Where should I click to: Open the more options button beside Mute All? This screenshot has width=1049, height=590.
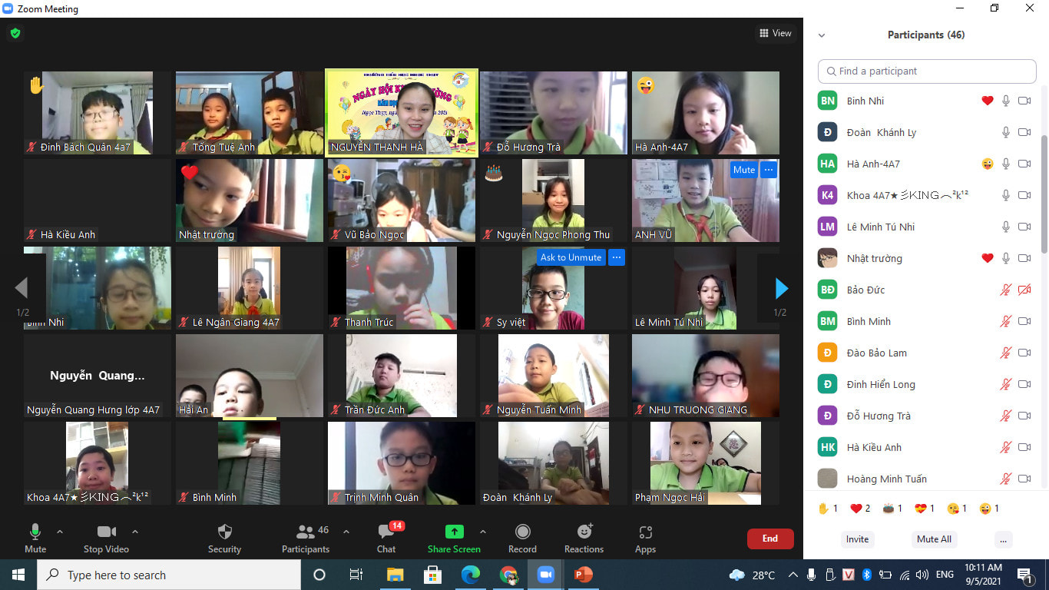pos(1002,539)
